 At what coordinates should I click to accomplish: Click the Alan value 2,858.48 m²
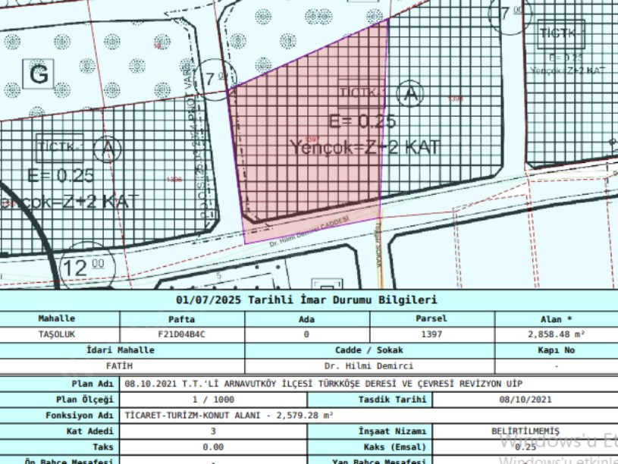coord(556,333)
